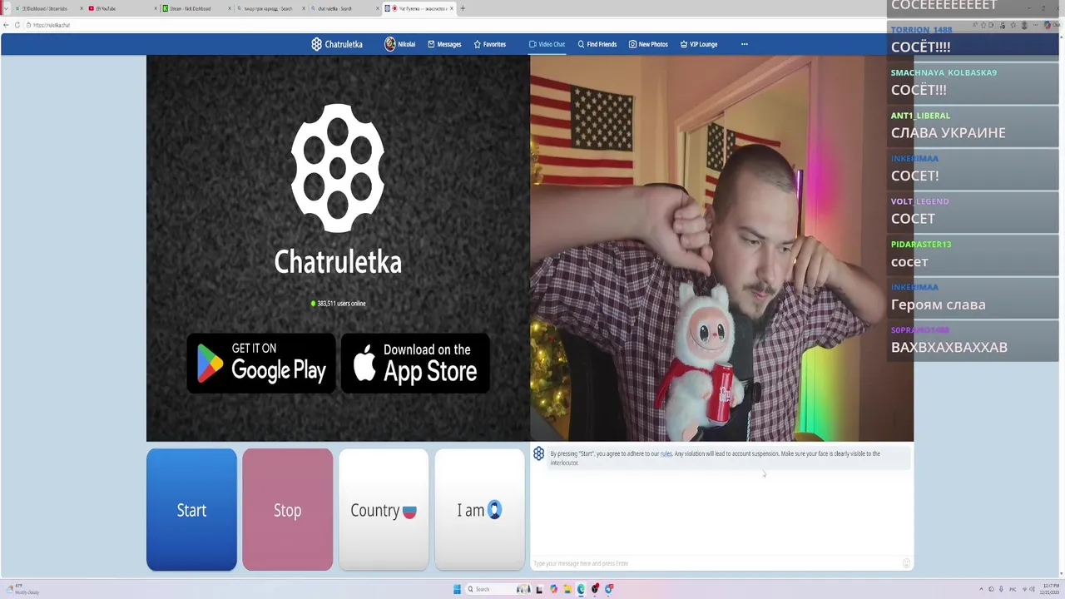Reload the page with the refresh icon
The height and width of the screenshot is (599, 1065).
pyautogui.click(x=17, y=25)
